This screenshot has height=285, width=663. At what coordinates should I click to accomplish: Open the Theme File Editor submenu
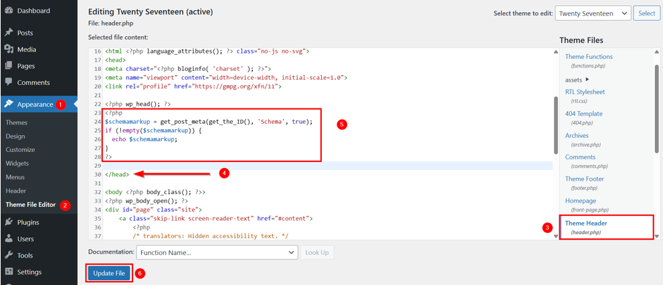click(31, 205)
